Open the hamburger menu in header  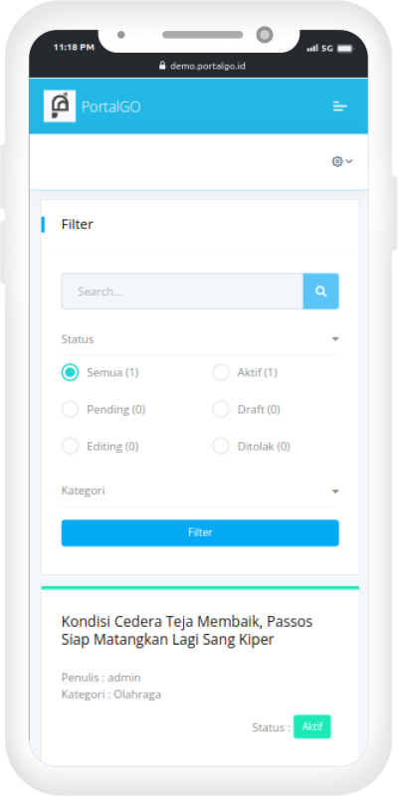coord(339,106)
